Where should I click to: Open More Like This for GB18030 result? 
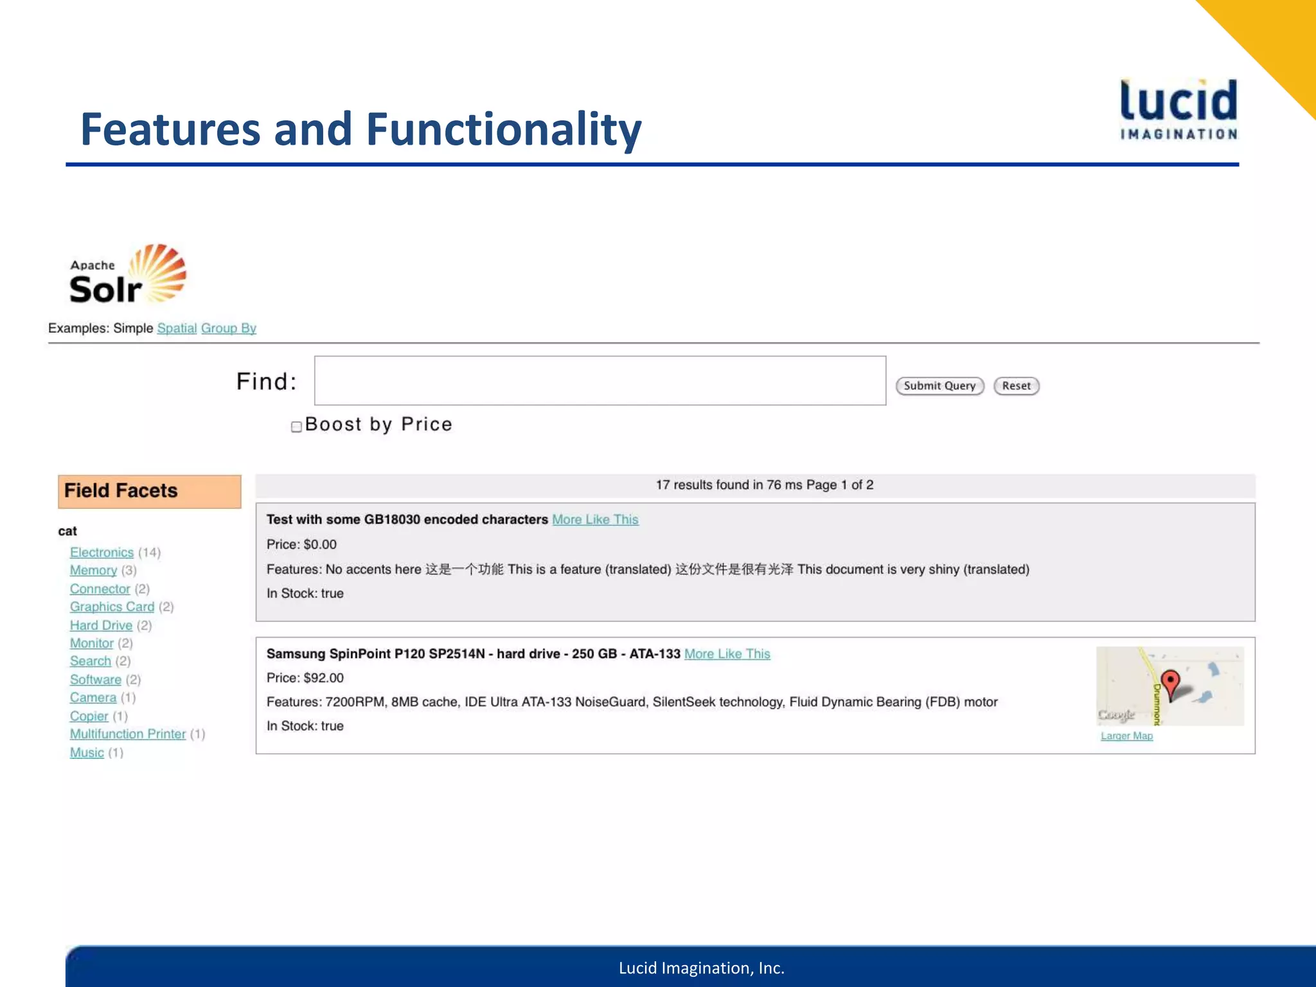pyautogui.click(x=595, y=520)
